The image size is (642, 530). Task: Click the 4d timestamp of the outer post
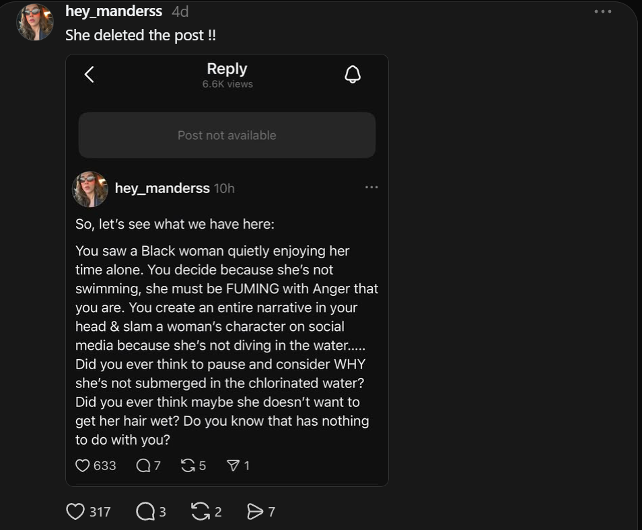(x=180, y=11)
